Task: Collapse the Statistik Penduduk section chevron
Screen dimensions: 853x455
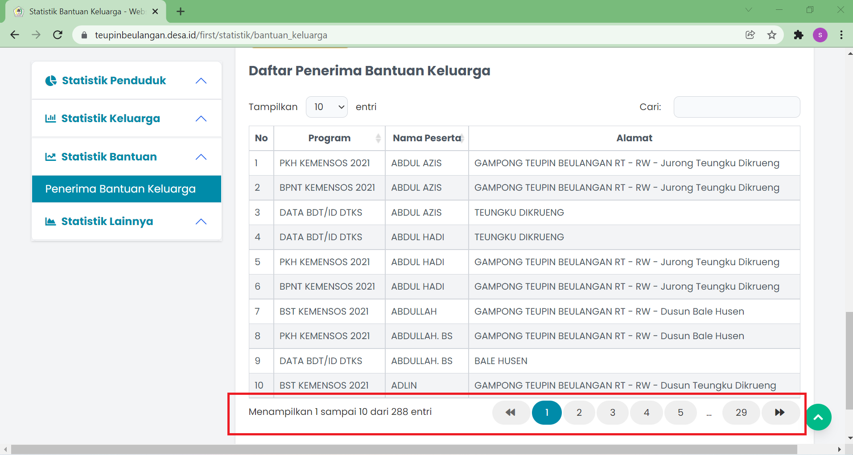Action: click(x=201, y=81)
